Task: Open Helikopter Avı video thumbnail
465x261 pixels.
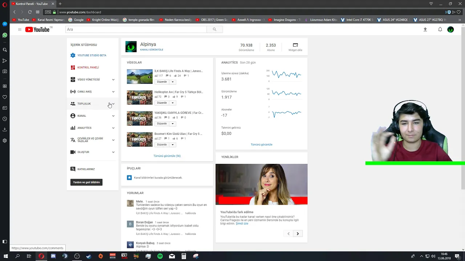Action: [x=139, y=98]
